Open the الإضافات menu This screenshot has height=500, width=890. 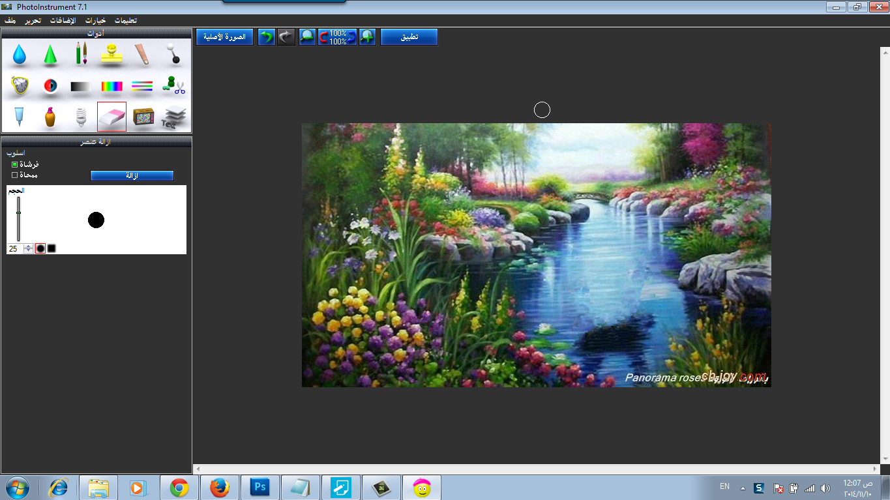(63, 20)
